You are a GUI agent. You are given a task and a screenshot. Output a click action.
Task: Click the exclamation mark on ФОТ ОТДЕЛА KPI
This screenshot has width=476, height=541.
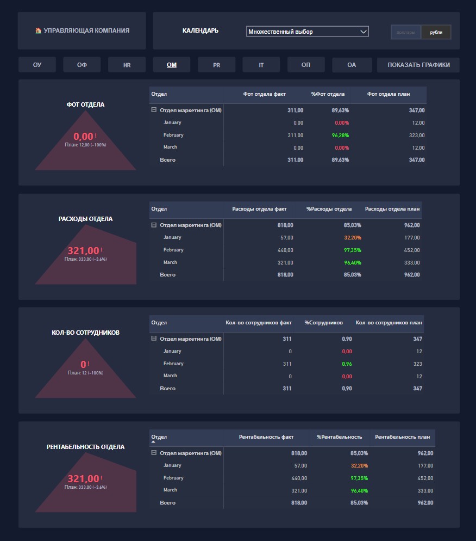(x=96, y=135)
